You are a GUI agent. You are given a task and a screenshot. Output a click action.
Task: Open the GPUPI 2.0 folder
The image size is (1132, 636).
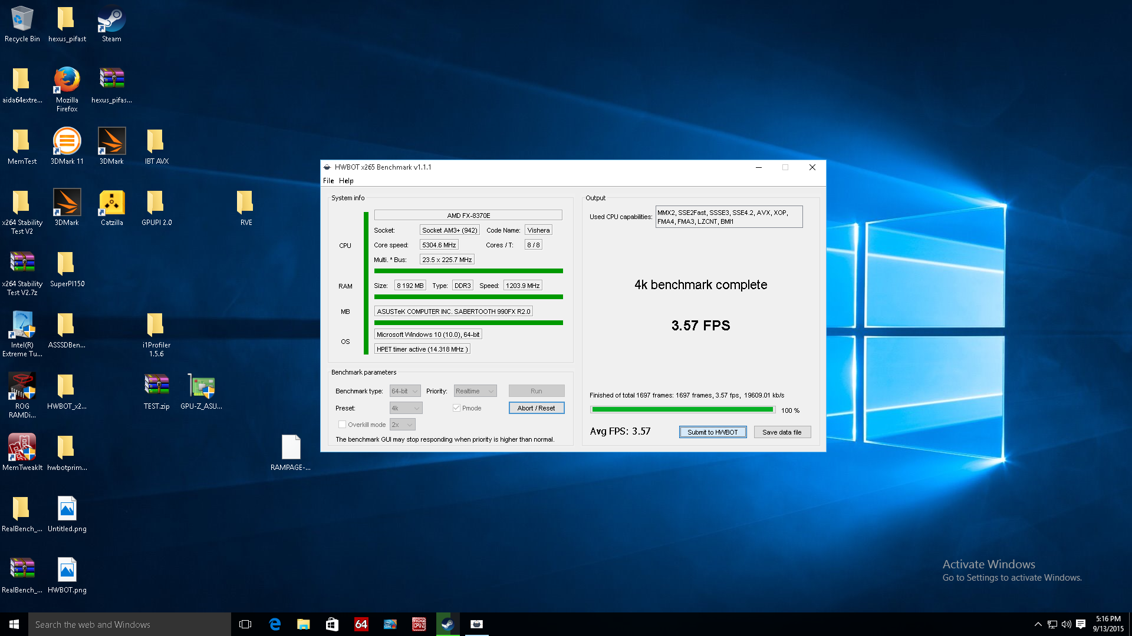click(x=156, y=207)
